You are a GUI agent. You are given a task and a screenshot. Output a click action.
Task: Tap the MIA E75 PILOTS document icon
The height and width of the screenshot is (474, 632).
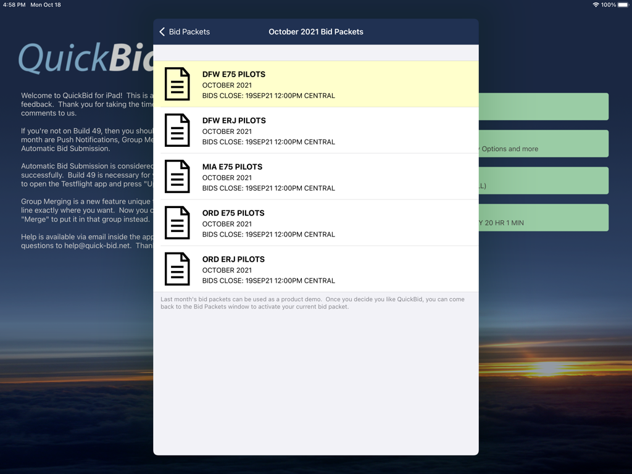pos(177,177)
